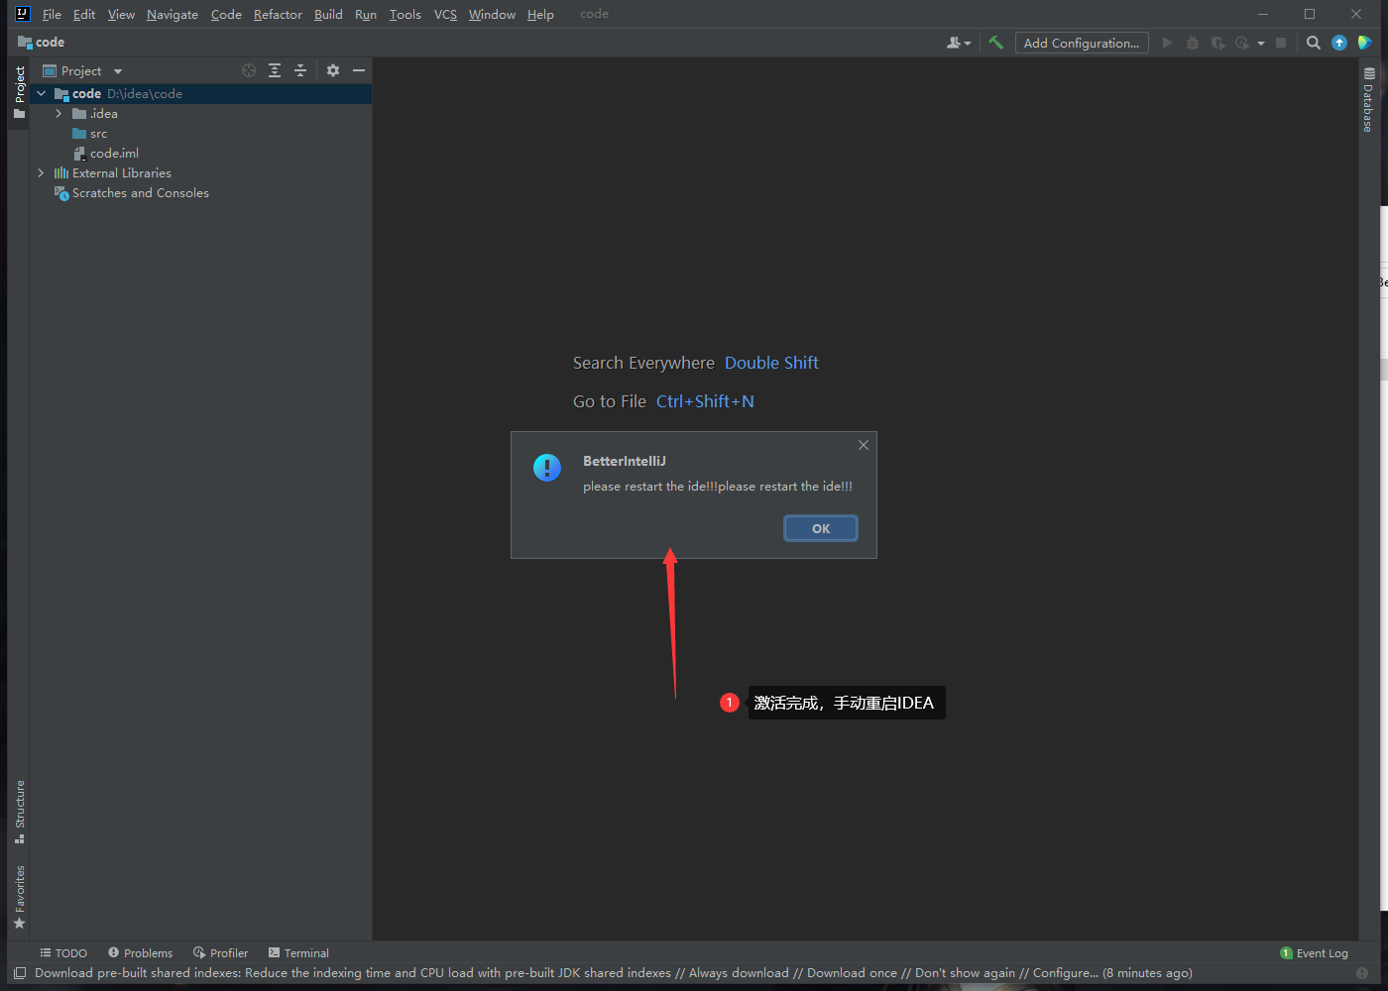Select the code root project row

point(201,94)
